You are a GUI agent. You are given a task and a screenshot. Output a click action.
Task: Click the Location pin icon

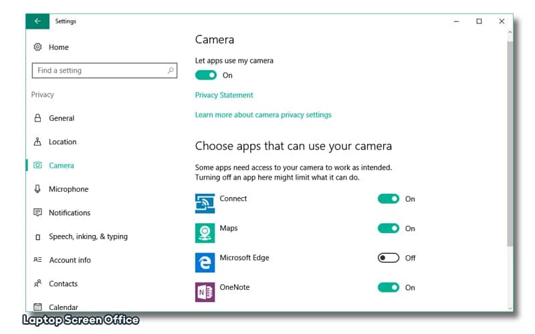pos(37,142)
